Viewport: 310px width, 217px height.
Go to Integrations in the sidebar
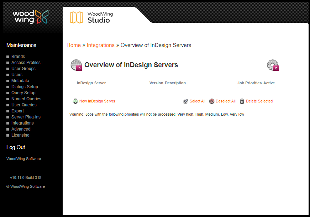[22, 123]
